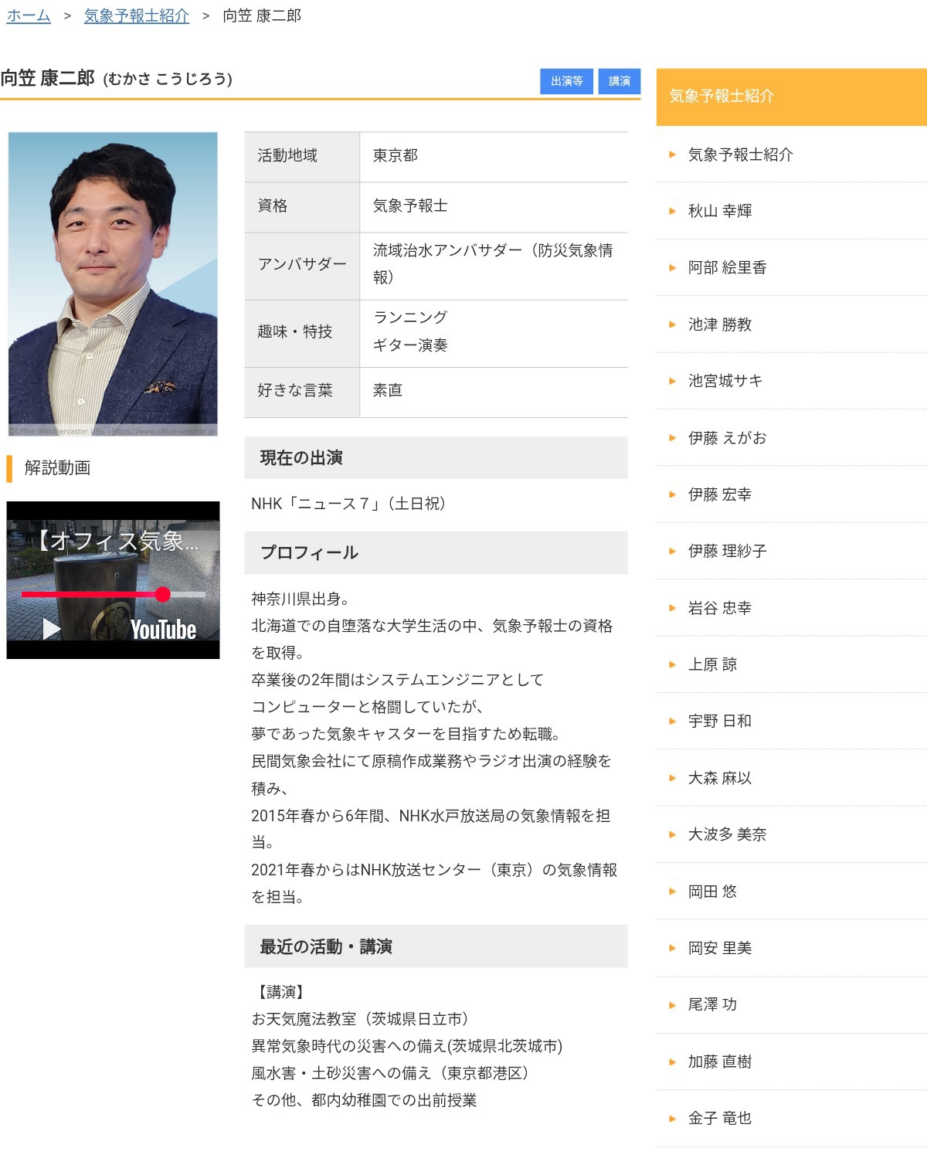927x1155 pixels.
Task: Click the 講演 button
Action: coord(619,81)
